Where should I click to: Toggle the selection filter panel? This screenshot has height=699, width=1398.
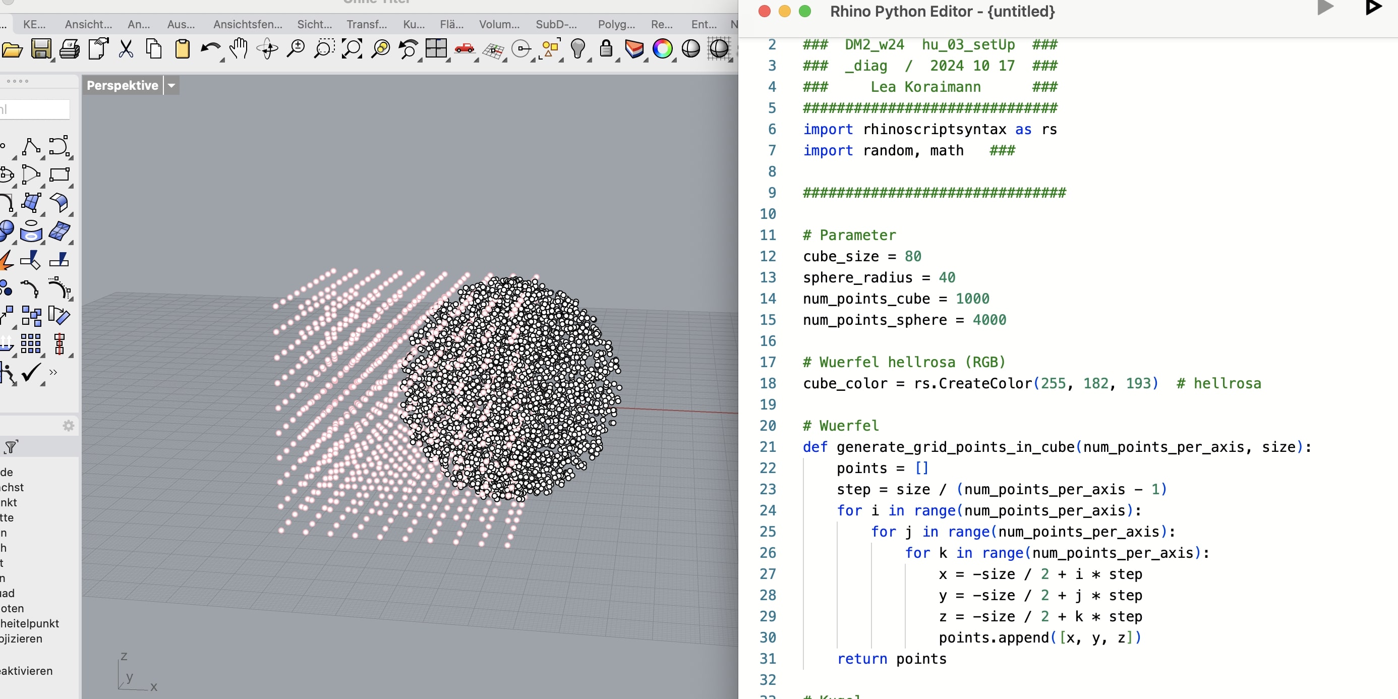(x=11, y=447)
